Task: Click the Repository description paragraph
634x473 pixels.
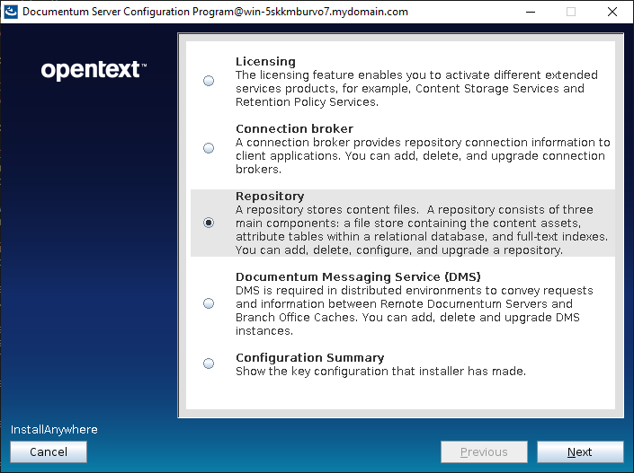Action: [423, 230]
